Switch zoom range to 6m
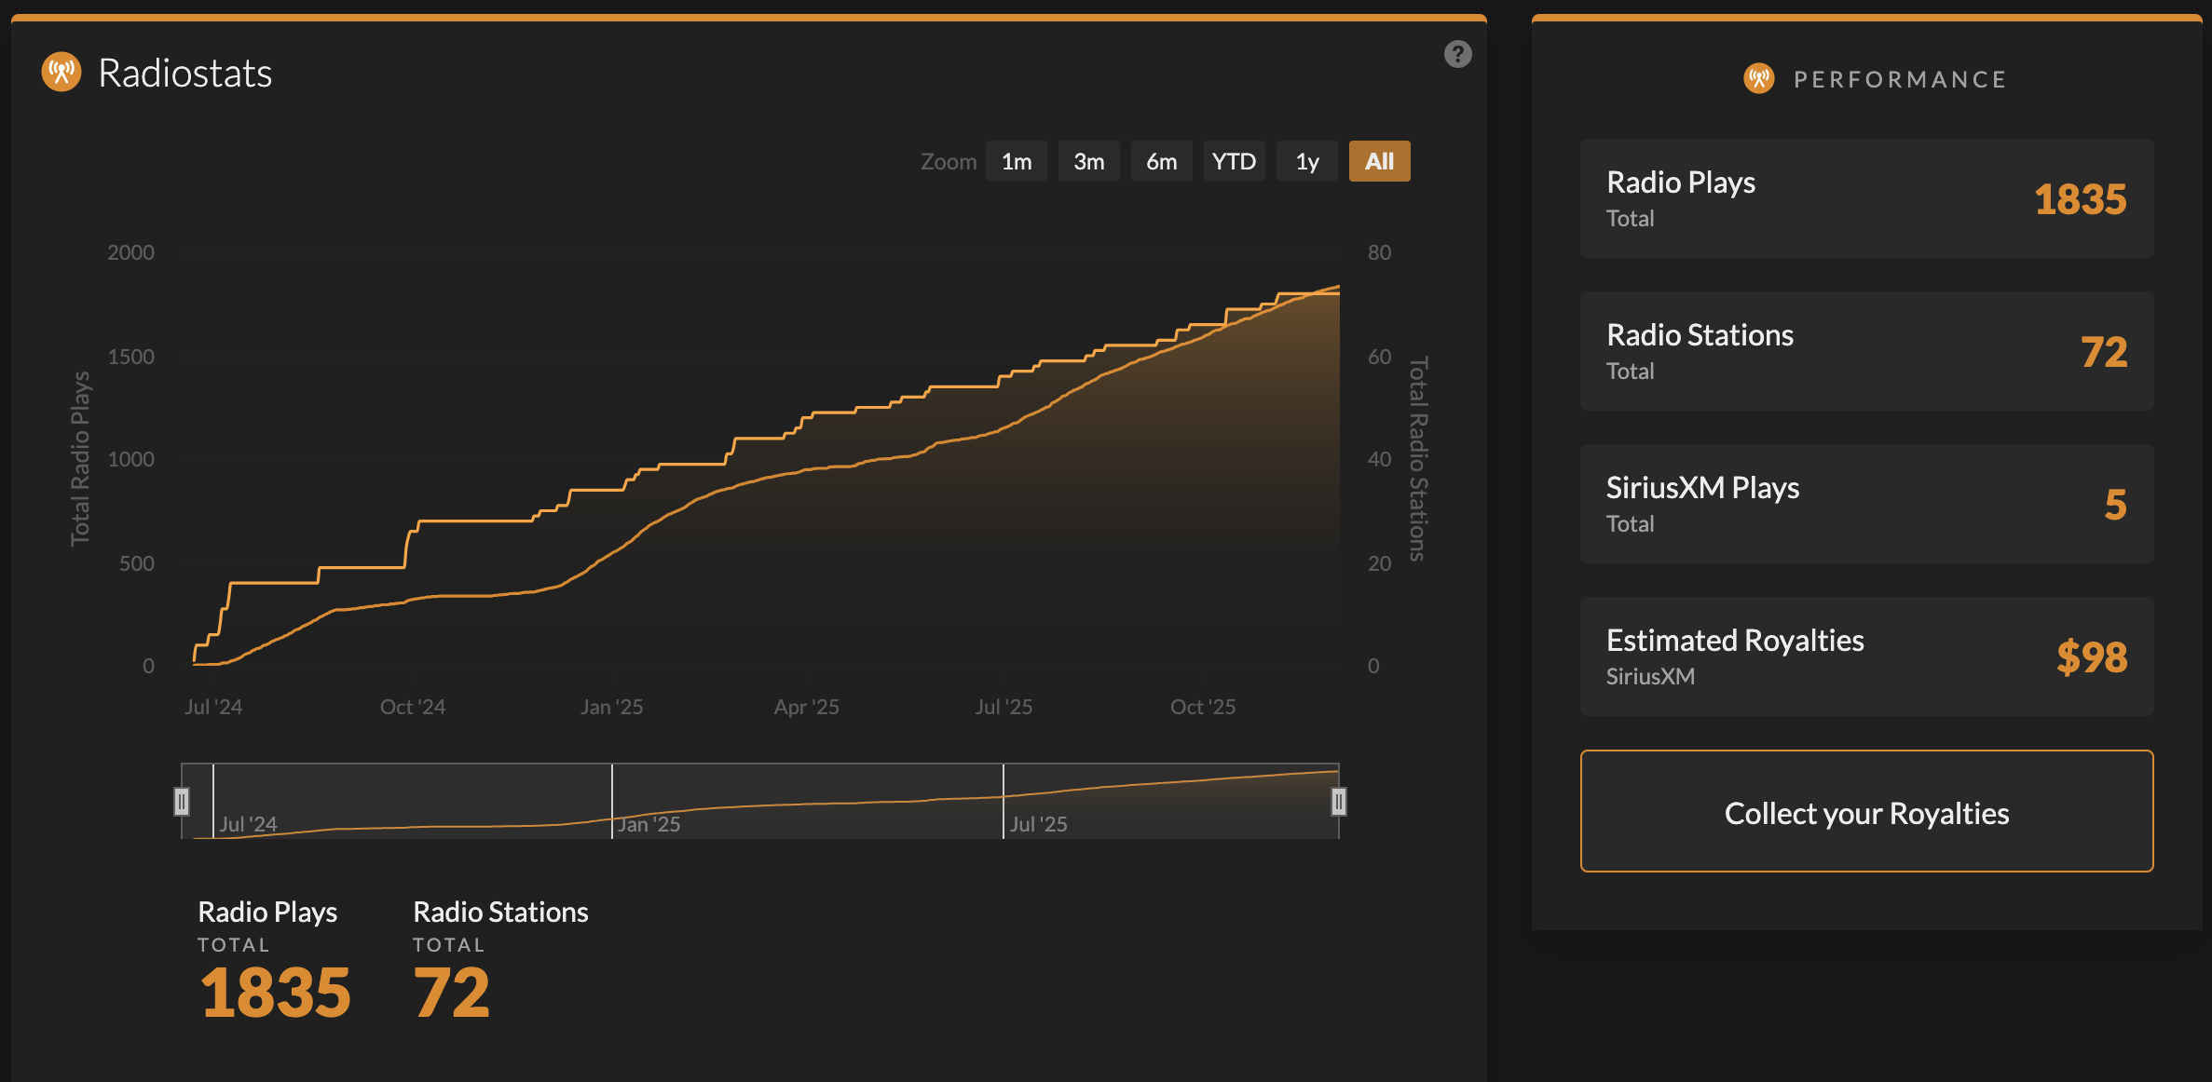The height and width of the screenshot is (1082, 2212). [x=1161, y=162]
